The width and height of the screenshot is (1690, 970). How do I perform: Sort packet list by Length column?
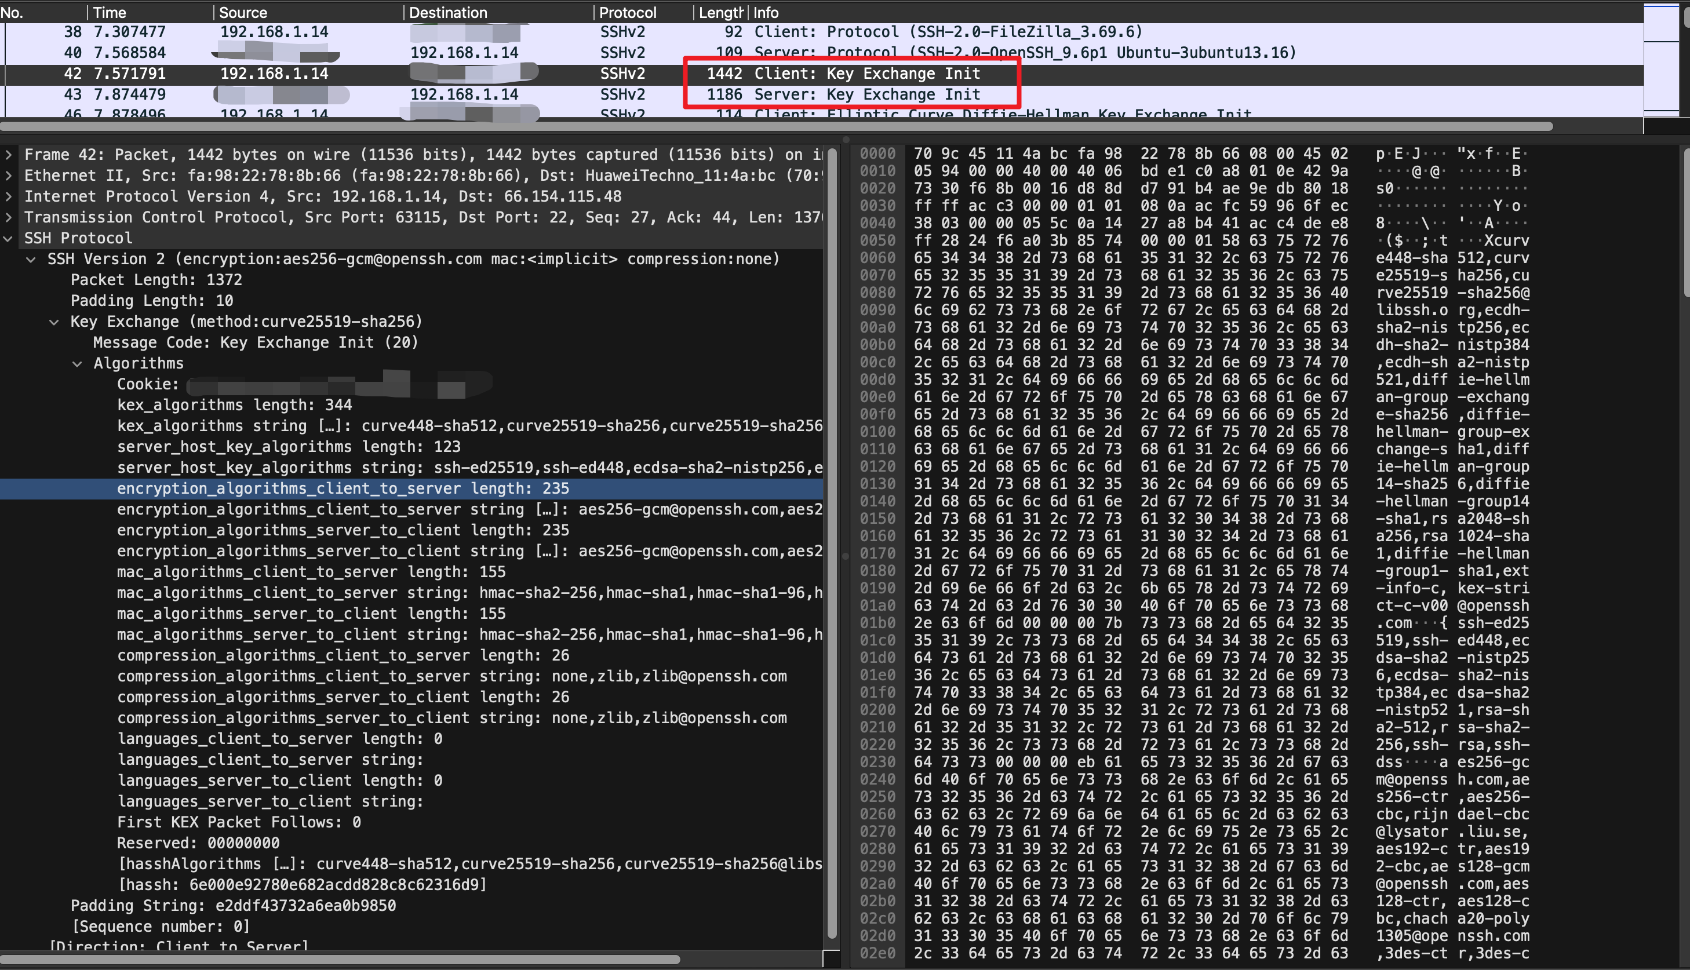coord(720,12)
